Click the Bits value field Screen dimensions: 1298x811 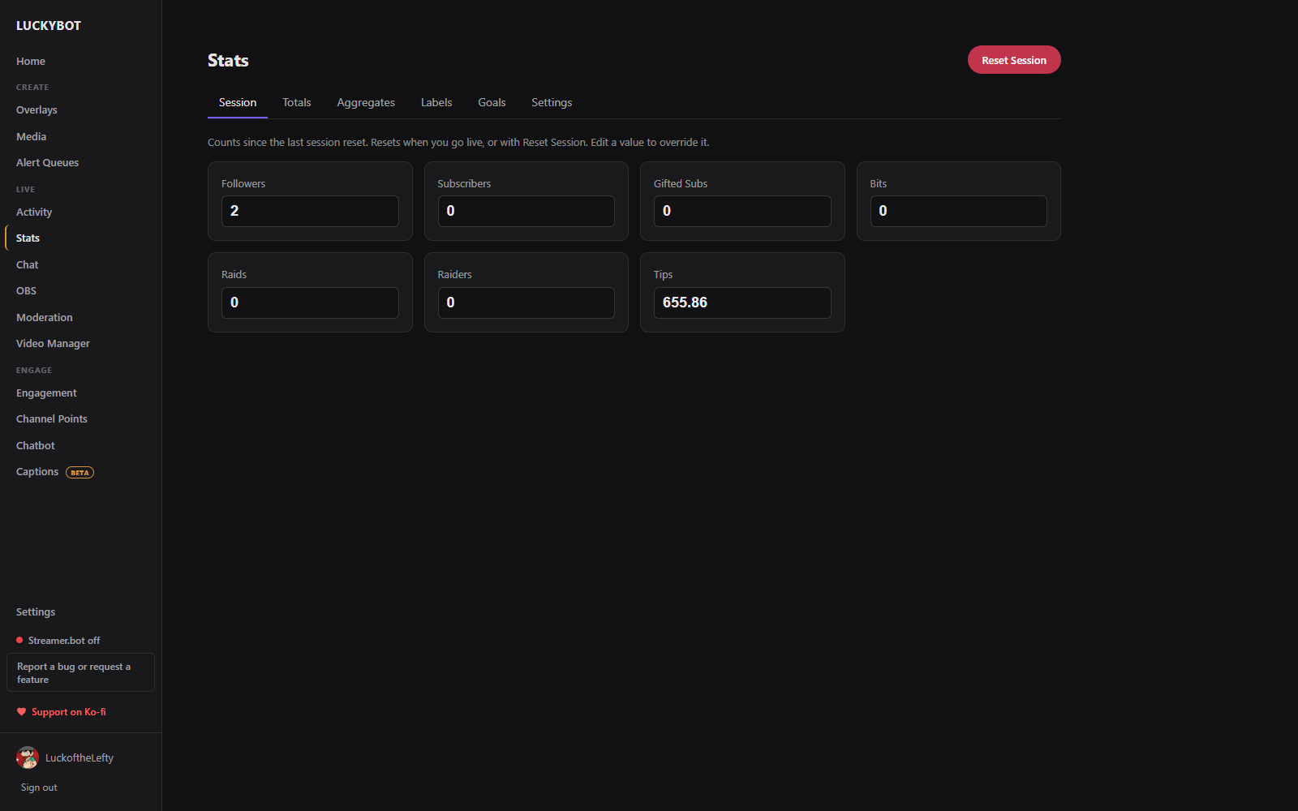point(959,211)
